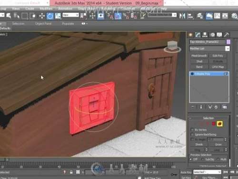
Task: Click the Align tool icon
Action: (x=190, y=16)
